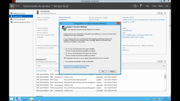Open the Windows Start button

pos(12,99)
